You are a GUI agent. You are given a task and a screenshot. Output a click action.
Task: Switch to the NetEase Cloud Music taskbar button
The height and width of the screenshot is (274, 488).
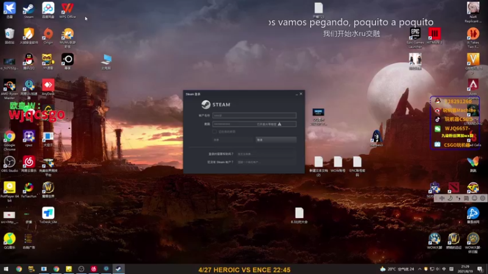93,269
